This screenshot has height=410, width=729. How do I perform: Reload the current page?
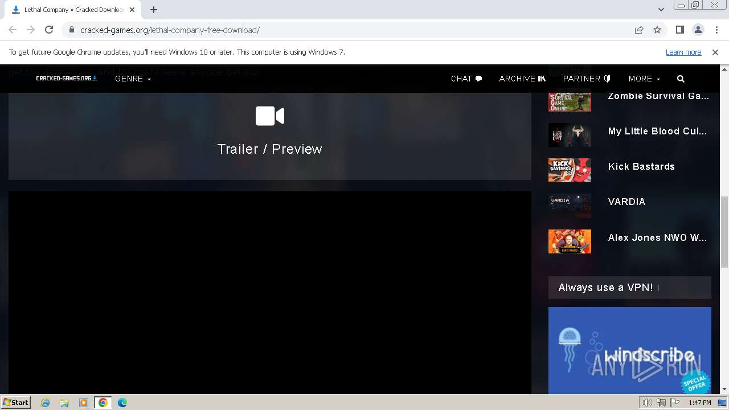49,30
